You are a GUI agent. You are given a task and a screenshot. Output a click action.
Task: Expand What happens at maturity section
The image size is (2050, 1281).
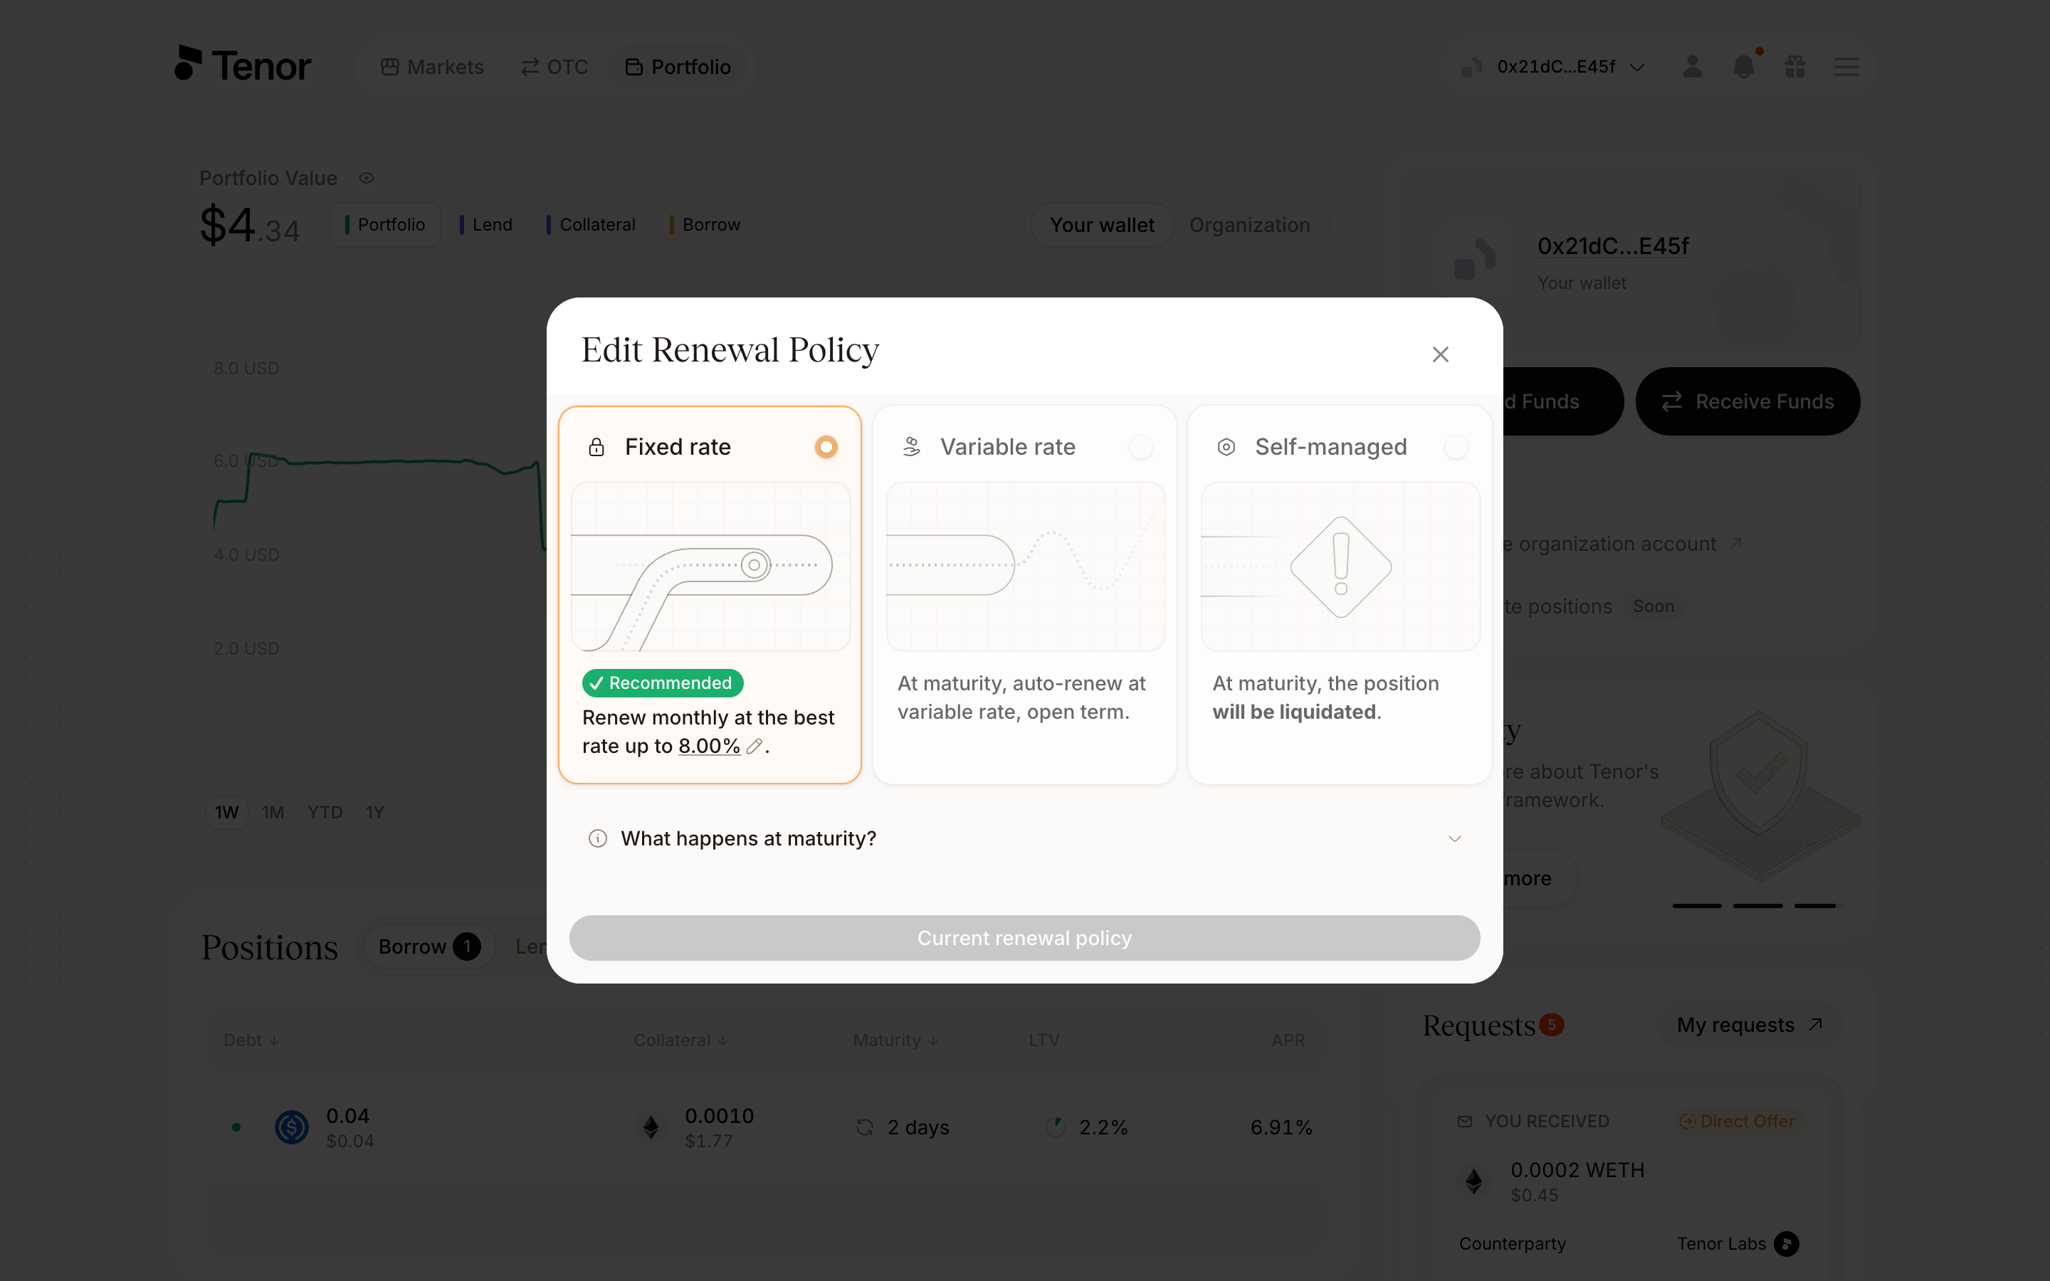tap(1025, 839)
